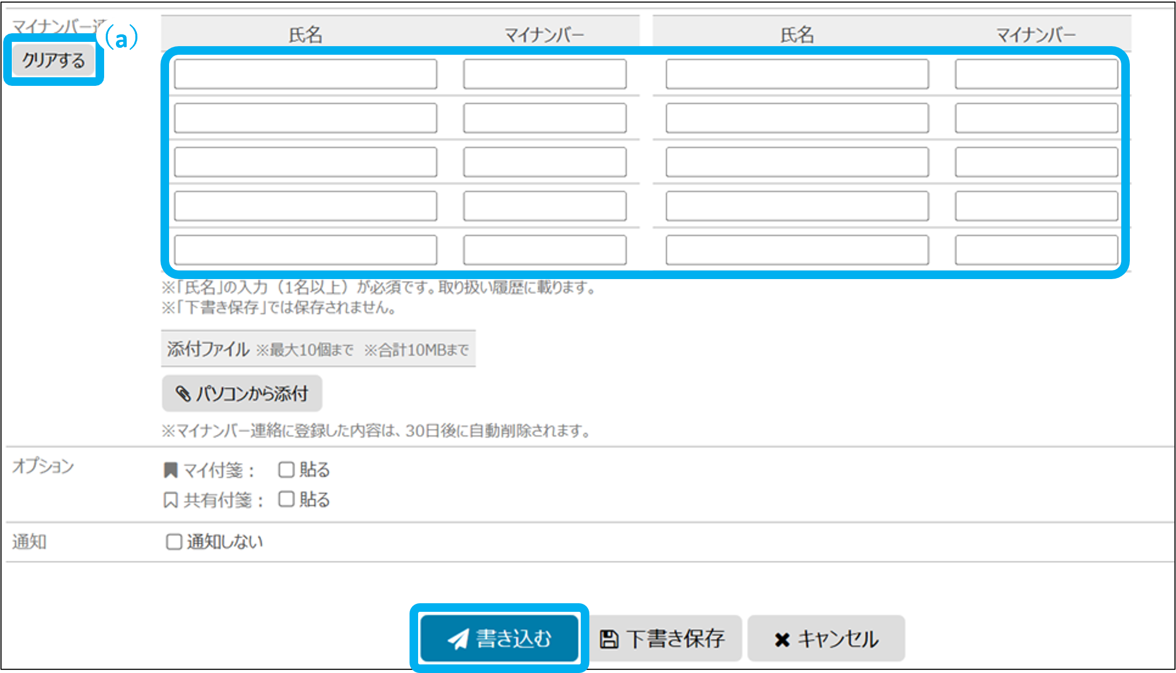Click first row right マイナンバー field
The image size is (1176, 673).
pyautogui.click(x=1036, y=74)
